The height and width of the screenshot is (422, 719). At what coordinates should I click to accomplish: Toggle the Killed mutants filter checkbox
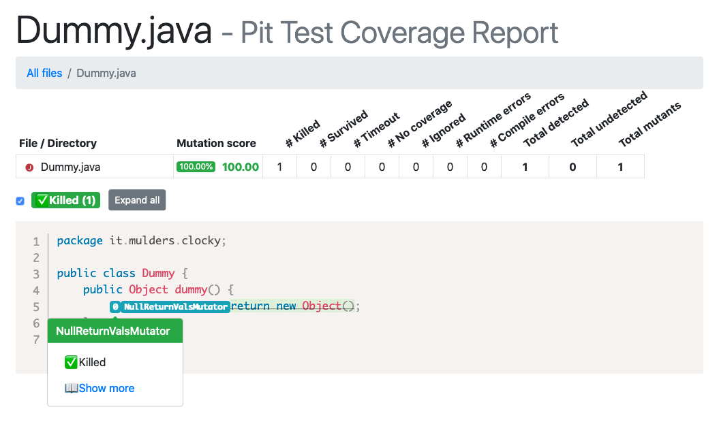click(20, 201)
